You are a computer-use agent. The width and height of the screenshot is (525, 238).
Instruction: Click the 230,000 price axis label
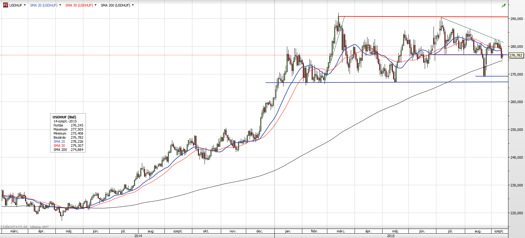pos(517,185)
